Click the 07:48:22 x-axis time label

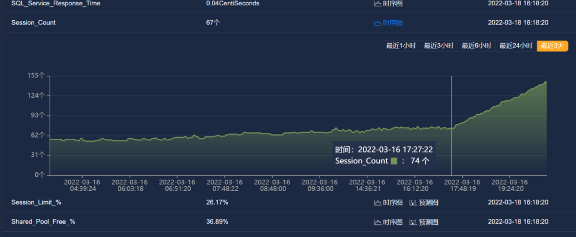point(225,189)
